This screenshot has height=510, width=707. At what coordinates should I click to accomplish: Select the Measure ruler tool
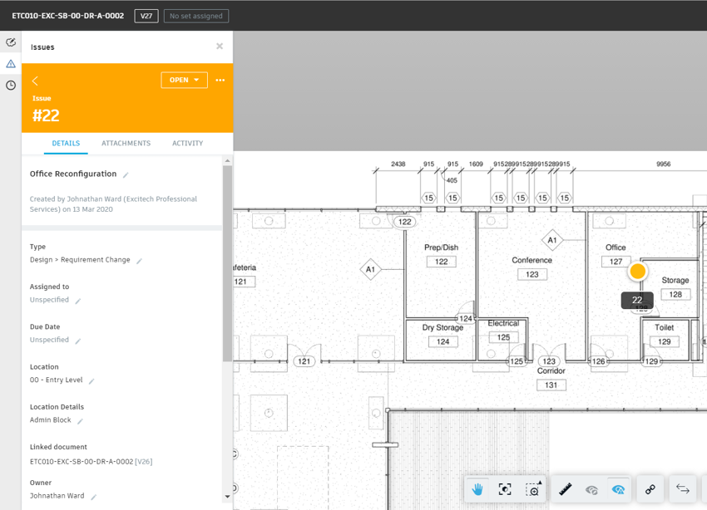tap(565, 489)
